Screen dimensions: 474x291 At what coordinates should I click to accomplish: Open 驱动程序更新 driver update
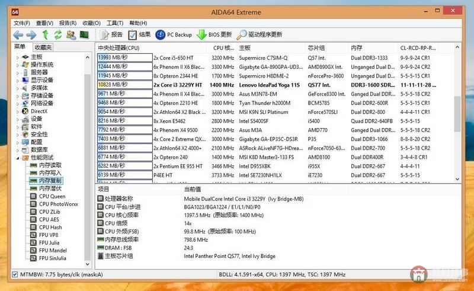click(260, 35)
